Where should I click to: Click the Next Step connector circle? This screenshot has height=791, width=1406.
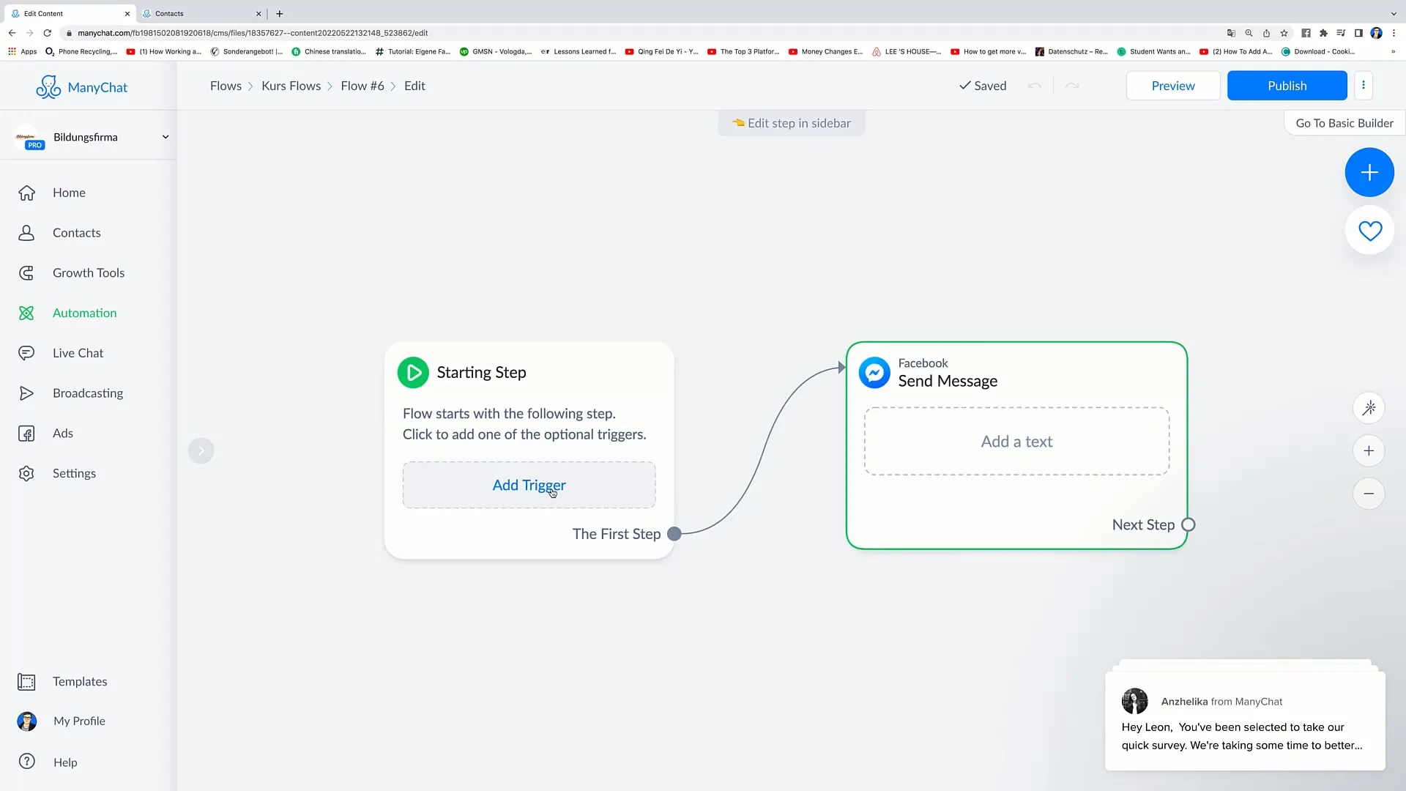[x=1189, y=524]
